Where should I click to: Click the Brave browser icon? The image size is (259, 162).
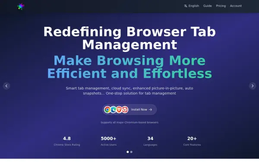[x=119, y=110]
